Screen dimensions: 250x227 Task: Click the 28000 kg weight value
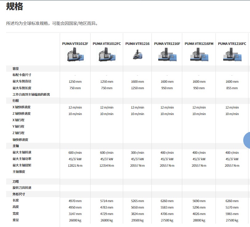tap(199, 221)
